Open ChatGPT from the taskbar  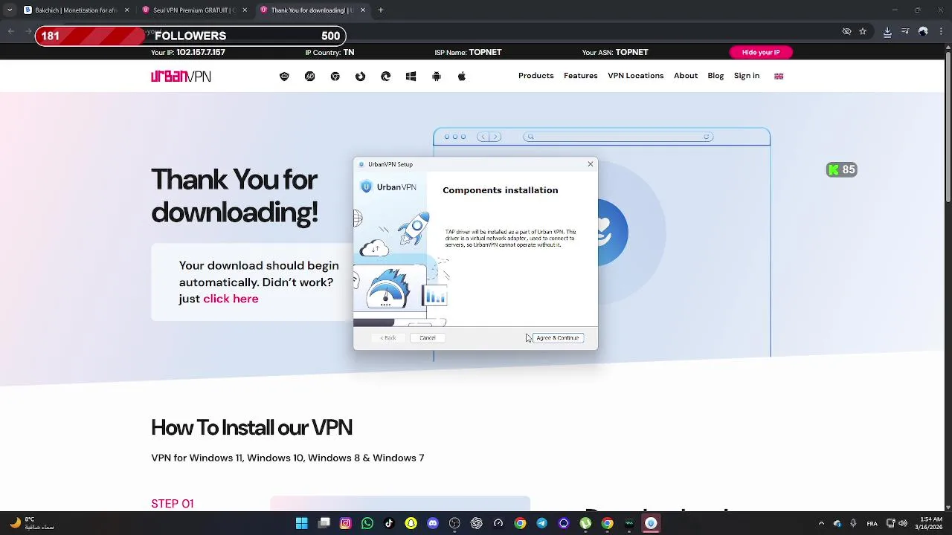click(477, 524)
